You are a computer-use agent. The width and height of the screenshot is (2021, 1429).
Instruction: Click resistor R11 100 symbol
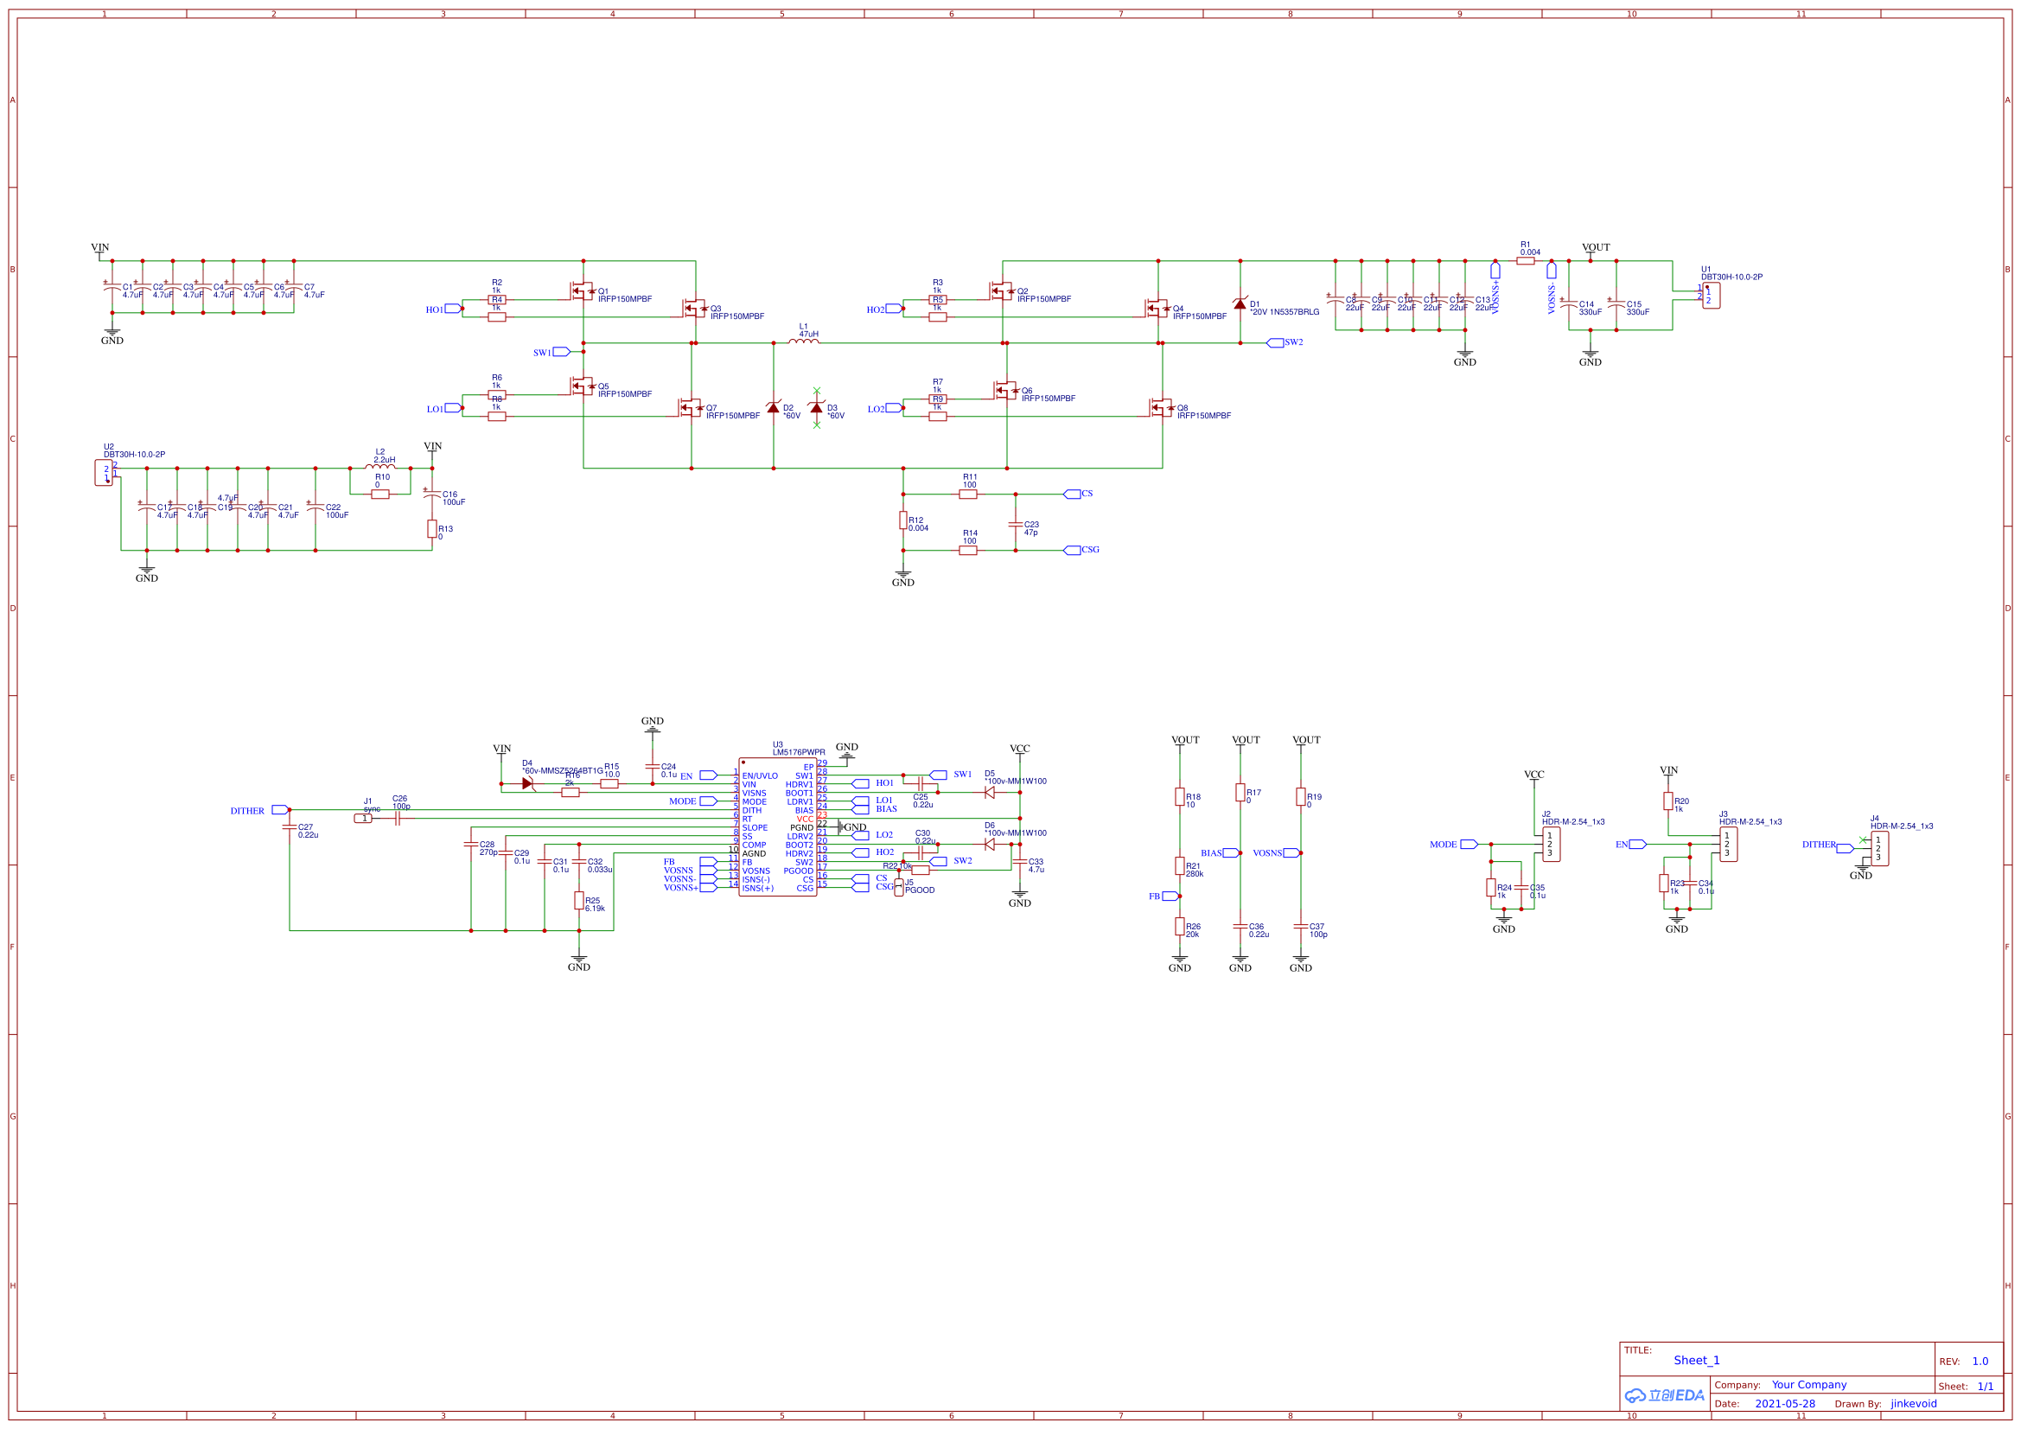[968, 494]
